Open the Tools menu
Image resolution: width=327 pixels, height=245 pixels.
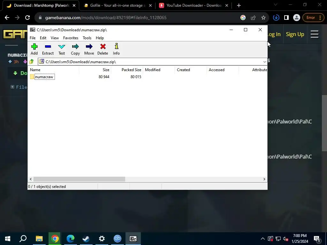[87, 38]
